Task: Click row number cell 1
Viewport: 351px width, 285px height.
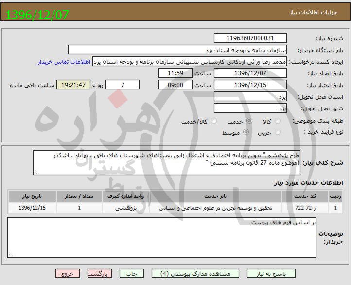Action: (x=335, y=208)
